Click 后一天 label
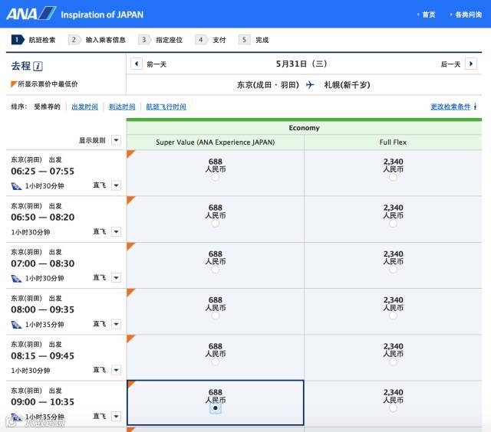This screenshot has height=432, width=491. (x=450, y=64)
